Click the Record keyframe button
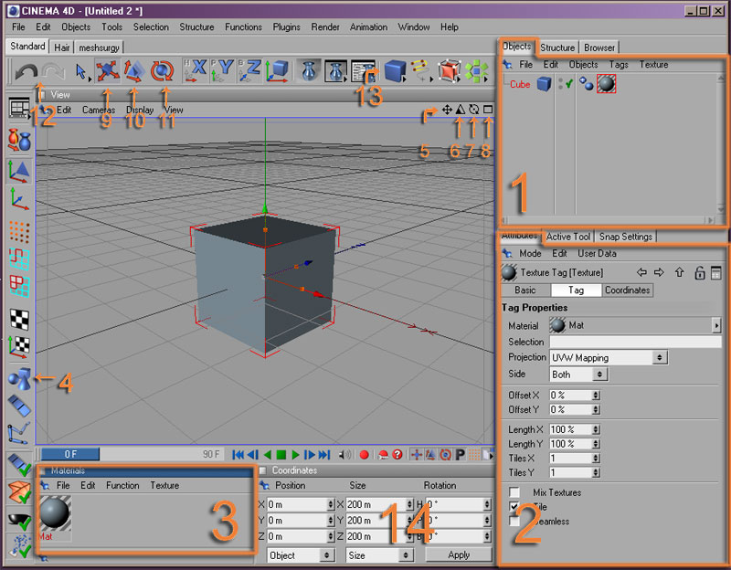This screenshot has width=731, height=570. [364, 454]
